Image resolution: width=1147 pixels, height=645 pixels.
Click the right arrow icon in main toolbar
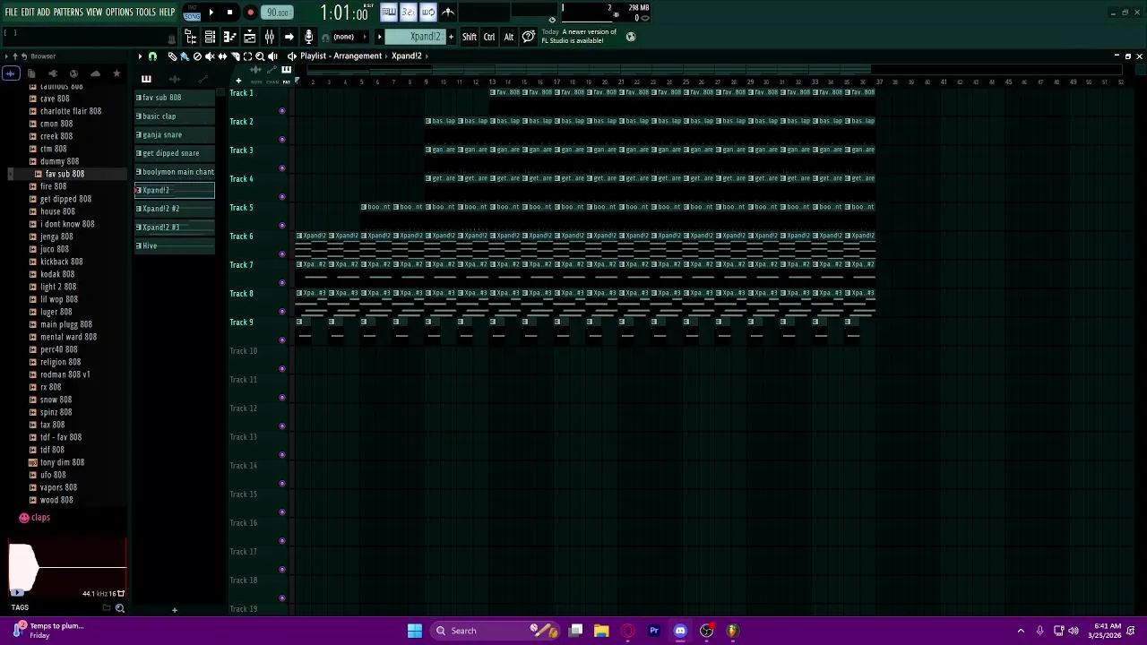click(x=289, y=37)
